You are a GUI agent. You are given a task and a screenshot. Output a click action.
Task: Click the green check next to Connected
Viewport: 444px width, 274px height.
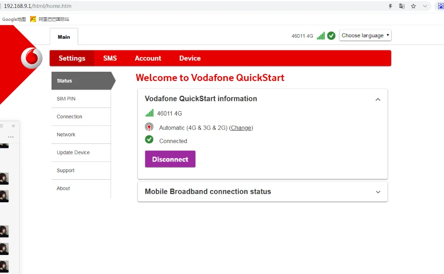tap(149, 139)
